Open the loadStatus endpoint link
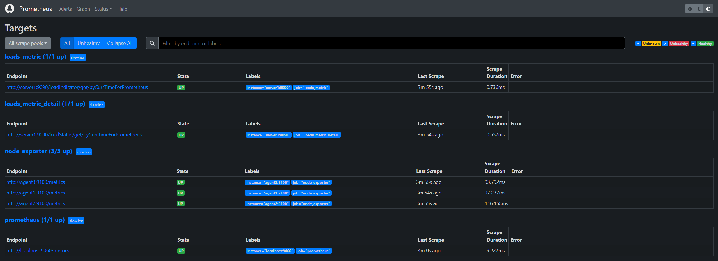Image resolution: width=718 pixels, height=261 pixels. pyautogui.click(x=74, y=135)
